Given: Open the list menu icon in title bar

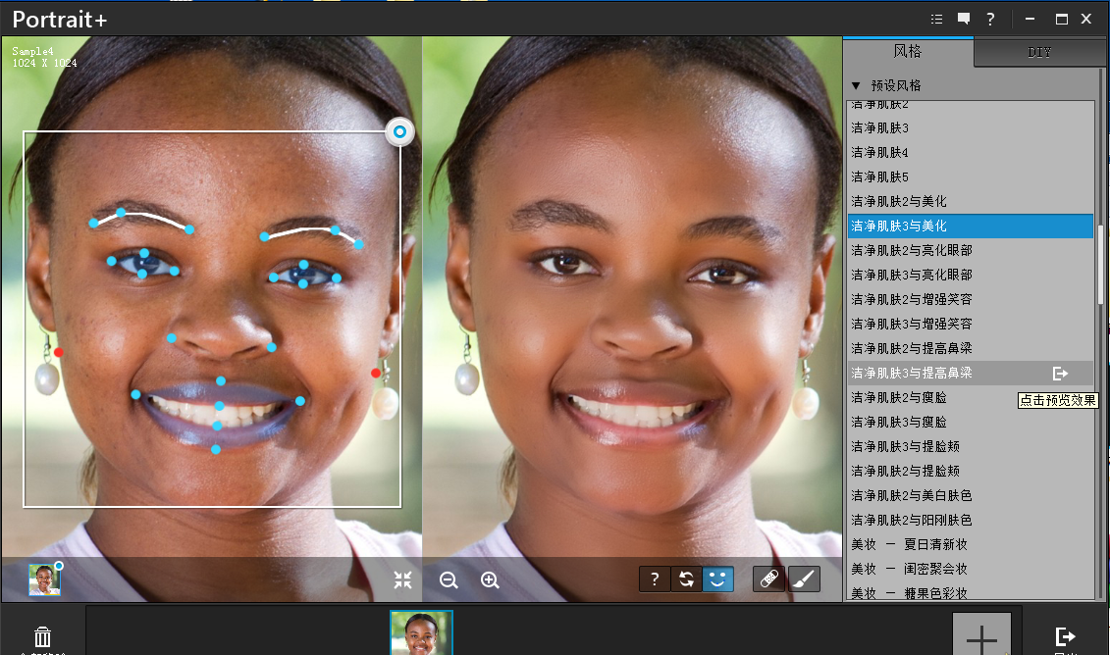Looking at the screenshot, I should [936, 19].
